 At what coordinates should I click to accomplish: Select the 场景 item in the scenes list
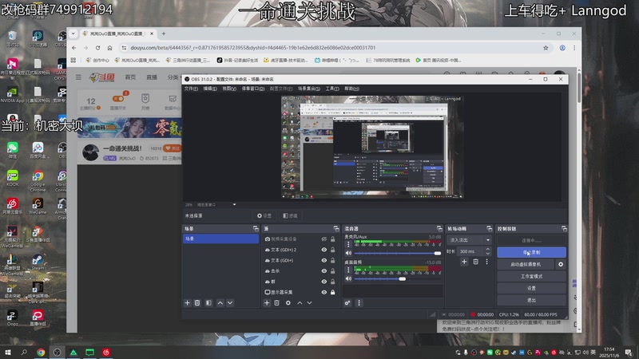click(x=220, y=239)
